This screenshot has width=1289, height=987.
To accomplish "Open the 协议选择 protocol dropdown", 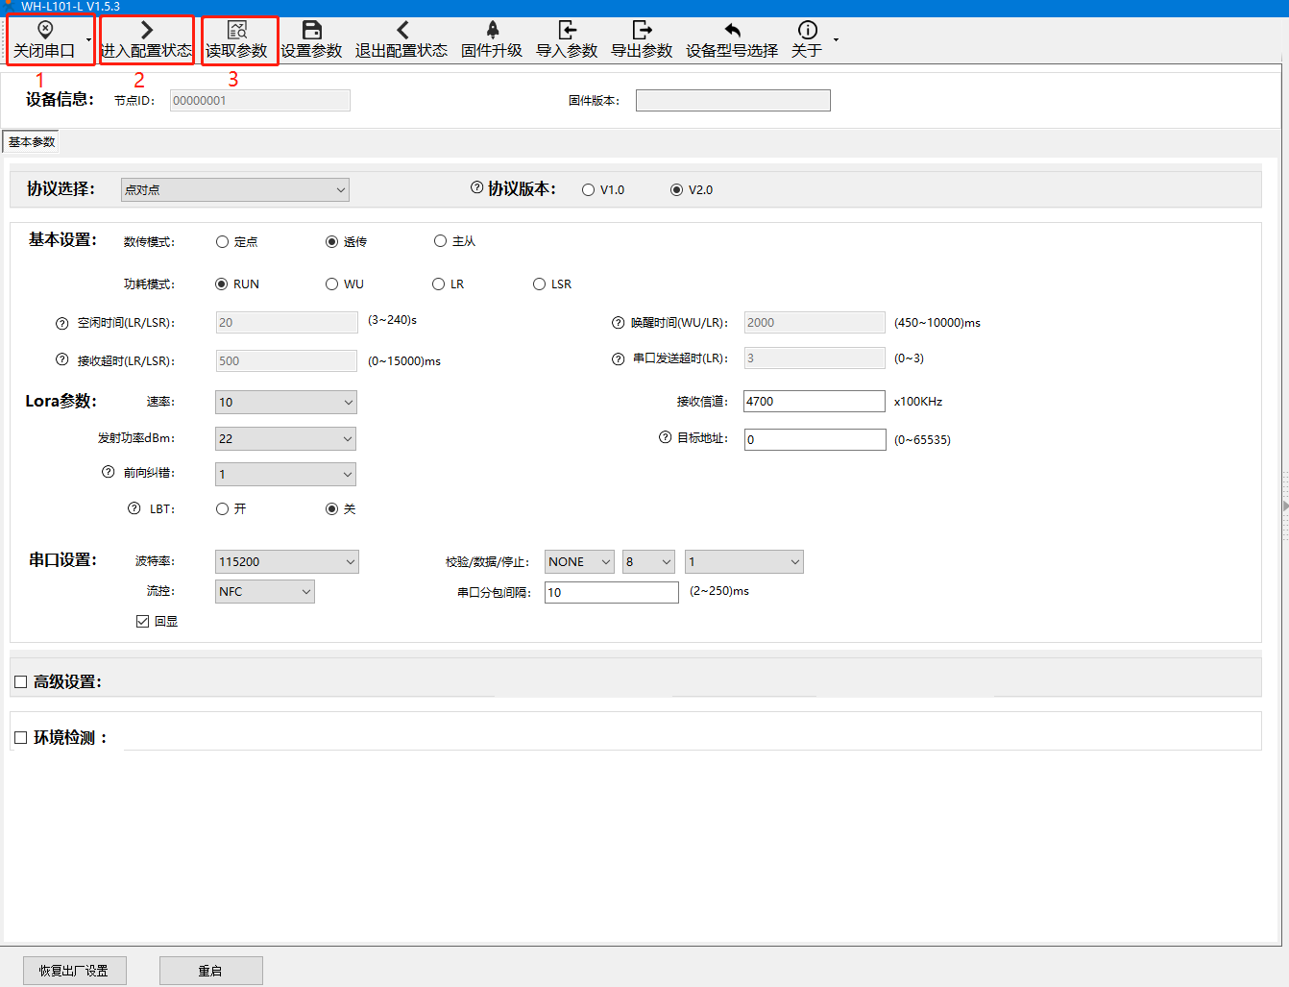I will point(235,190).
